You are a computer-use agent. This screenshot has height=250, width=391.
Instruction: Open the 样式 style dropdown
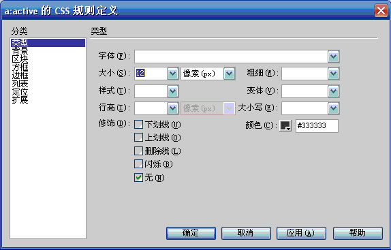(172, 91)
